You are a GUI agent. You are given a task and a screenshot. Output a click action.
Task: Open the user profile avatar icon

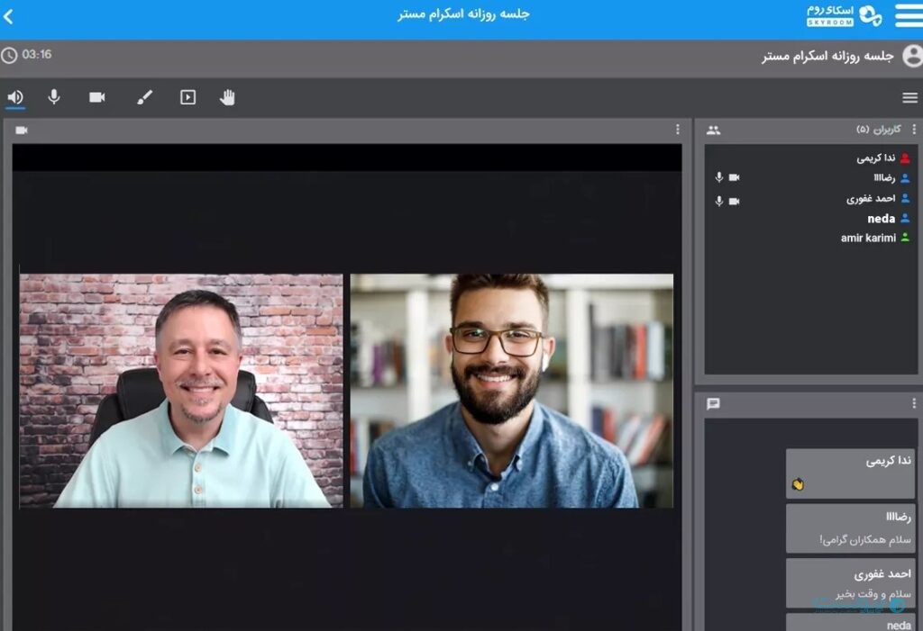(911, 56)
